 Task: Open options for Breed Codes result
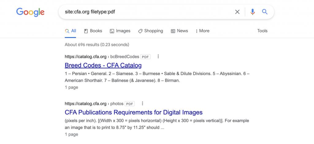(158, 57)
